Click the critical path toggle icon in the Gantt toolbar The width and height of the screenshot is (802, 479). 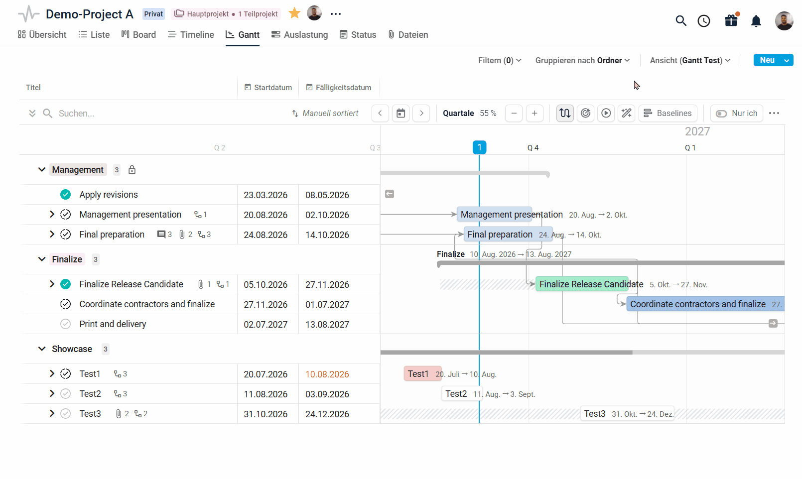click(585, 113)
